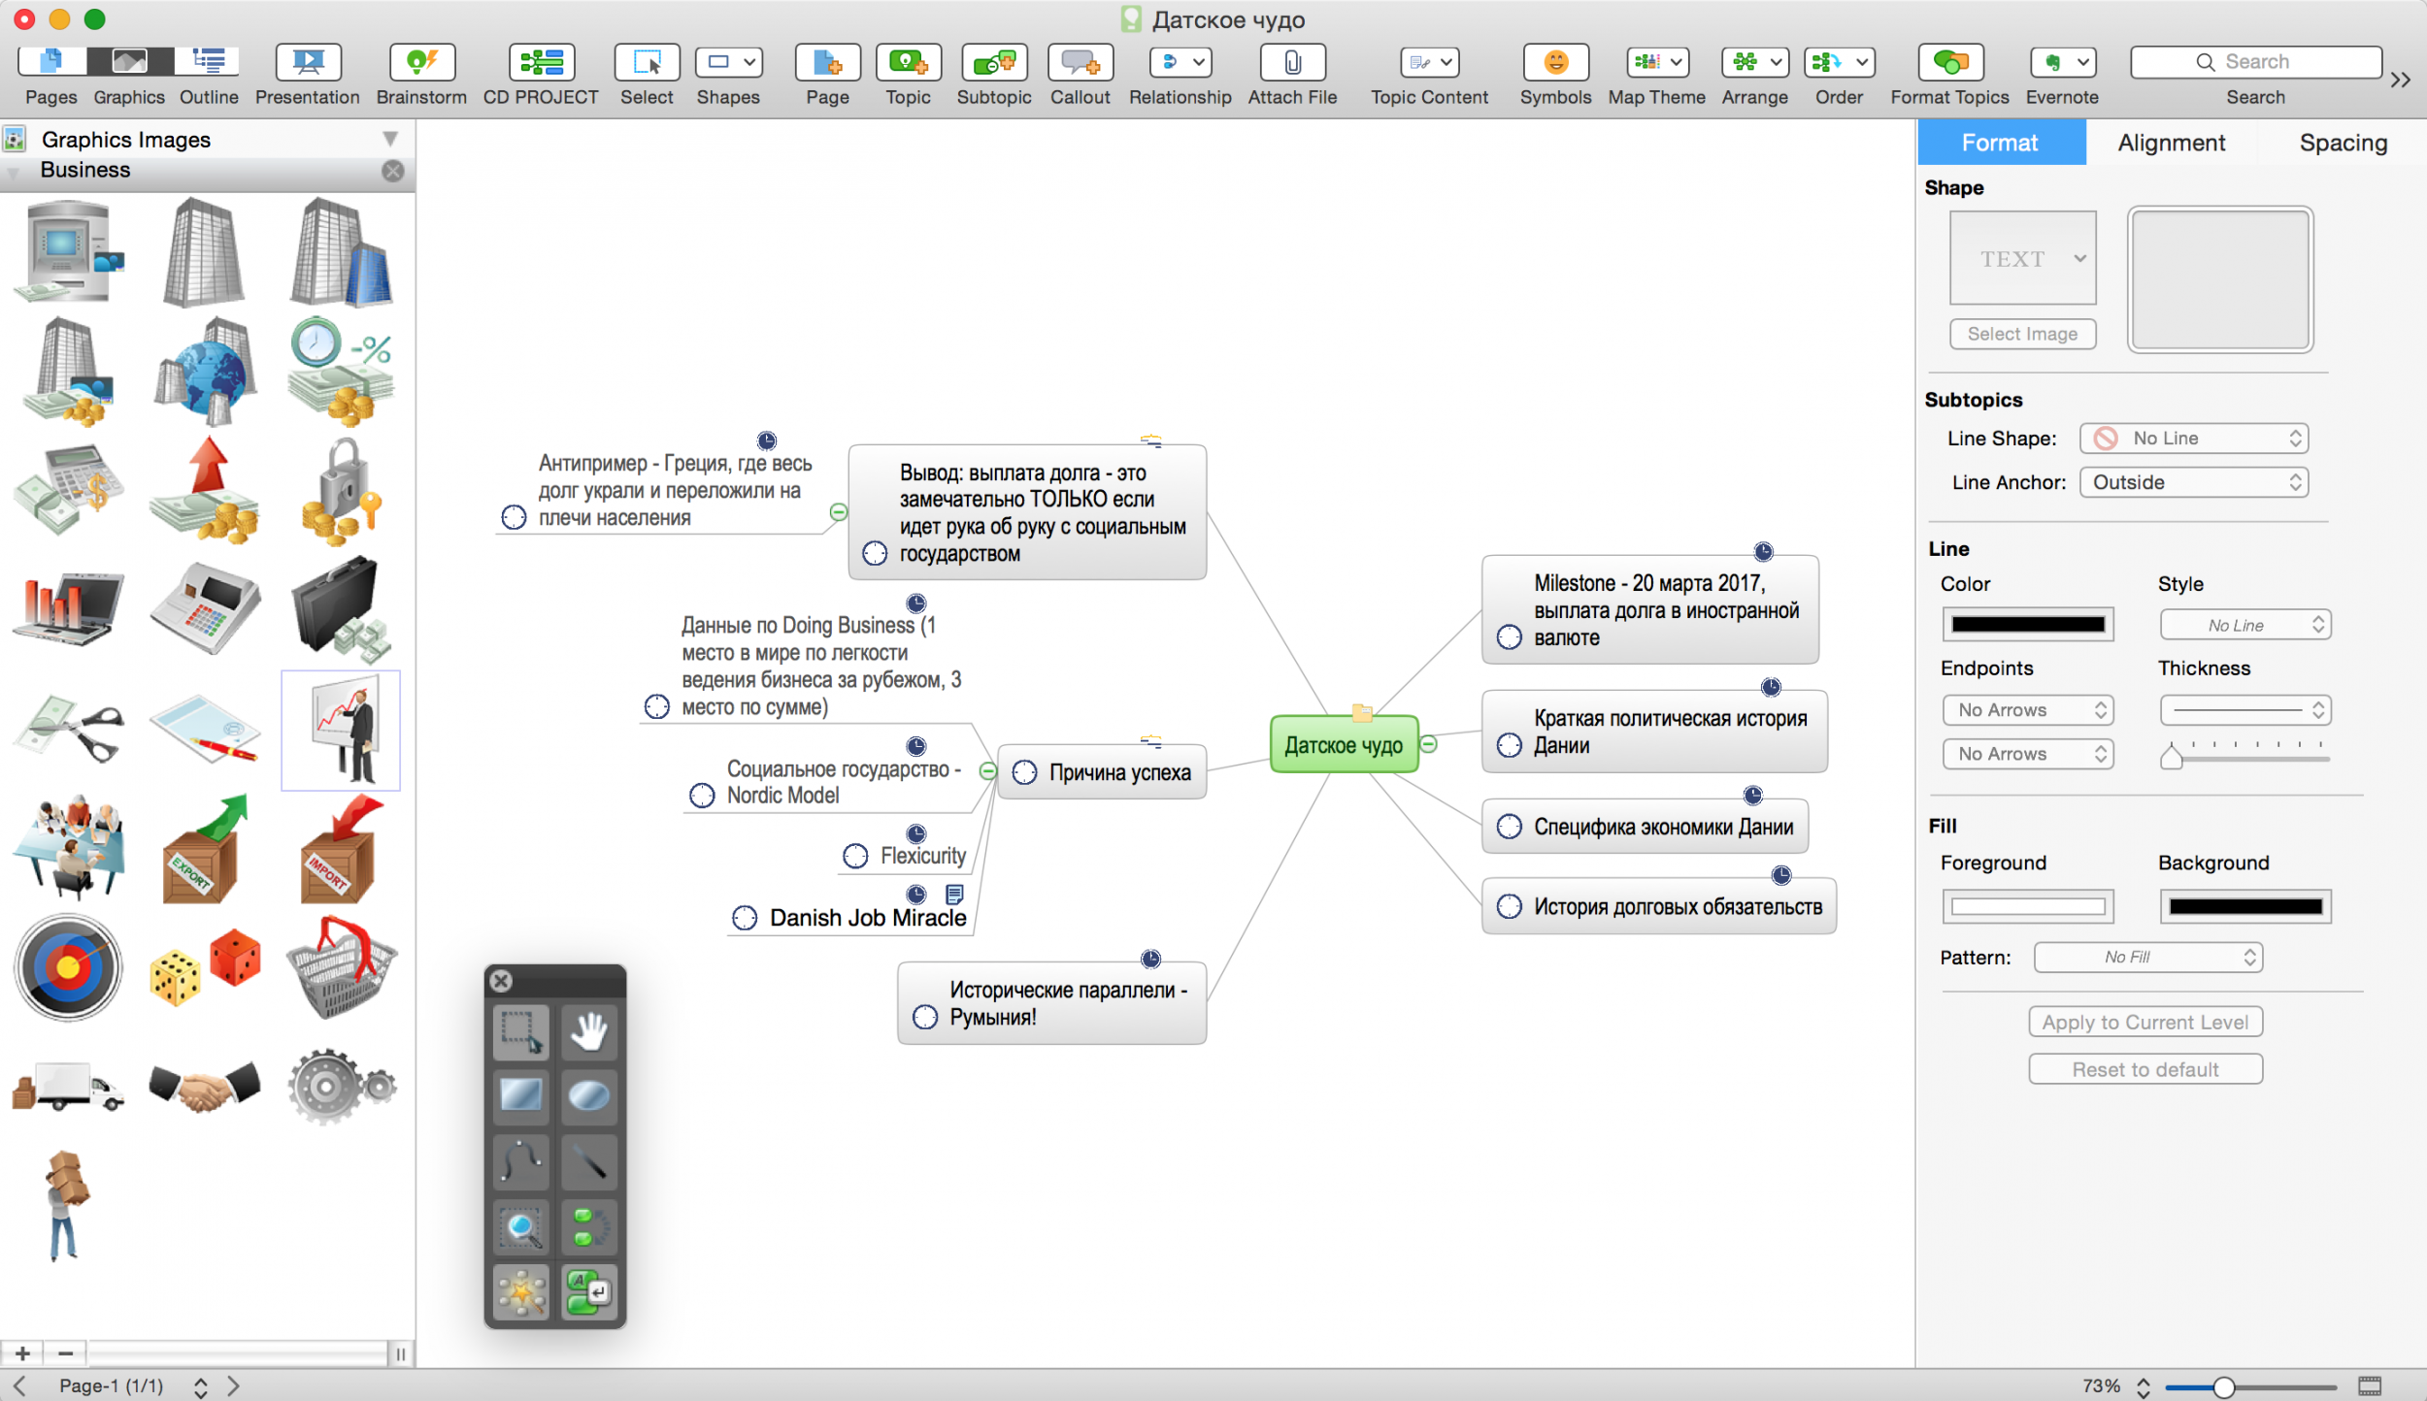
Task: Toggle checkbox on Flexicurity topic
Action: 855,856
